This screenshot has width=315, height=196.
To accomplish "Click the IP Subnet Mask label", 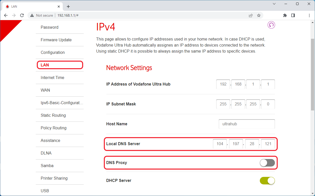I will tap(121, 104).
